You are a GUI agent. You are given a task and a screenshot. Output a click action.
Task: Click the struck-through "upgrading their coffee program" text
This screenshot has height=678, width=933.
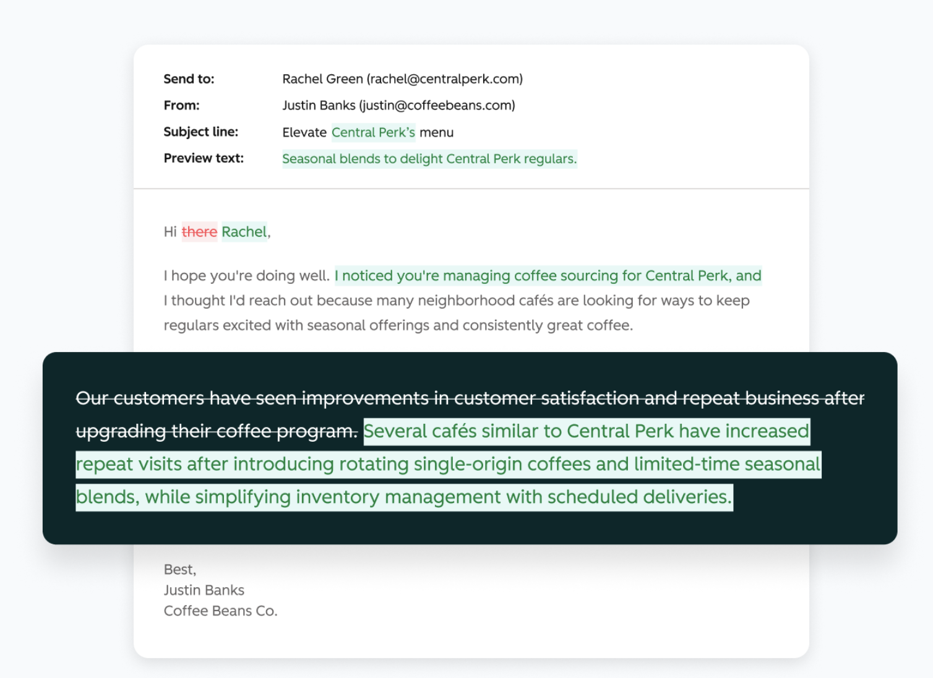point(217,431)
